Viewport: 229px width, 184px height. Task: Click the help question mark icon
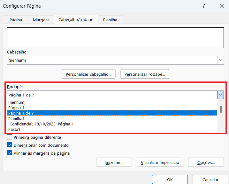click(x=204, y=6)
